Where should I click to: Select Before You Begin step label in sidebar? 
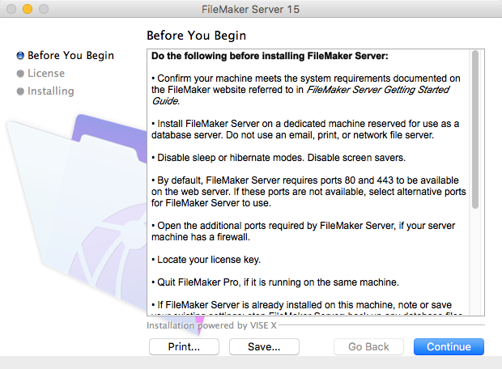pyautogui.click(x=70, y=55)
